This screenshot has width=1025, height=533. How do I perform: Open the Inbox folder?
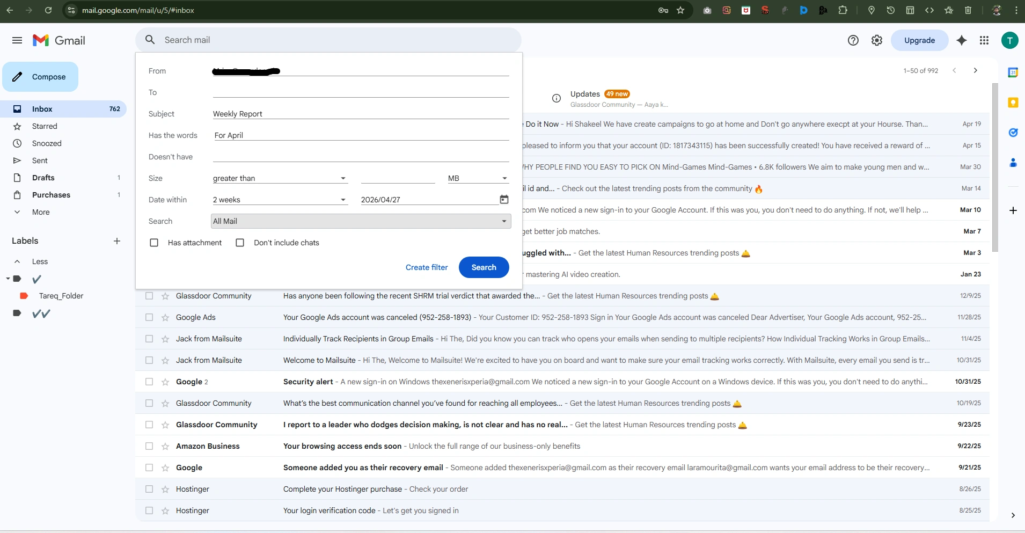pos(63,109)
